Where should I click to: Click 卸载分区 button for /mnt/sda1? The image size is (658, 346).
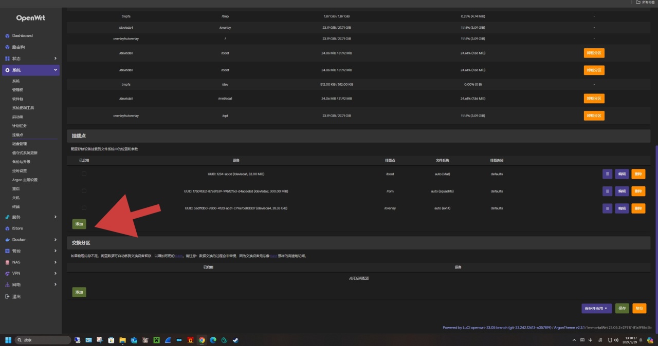(594, 99)
